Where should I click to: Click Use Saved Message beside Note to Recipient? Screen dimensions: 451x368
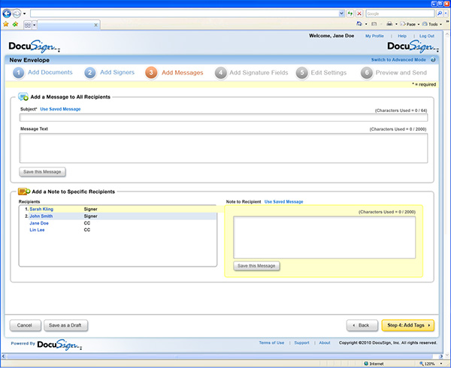(x=283, y=202)
